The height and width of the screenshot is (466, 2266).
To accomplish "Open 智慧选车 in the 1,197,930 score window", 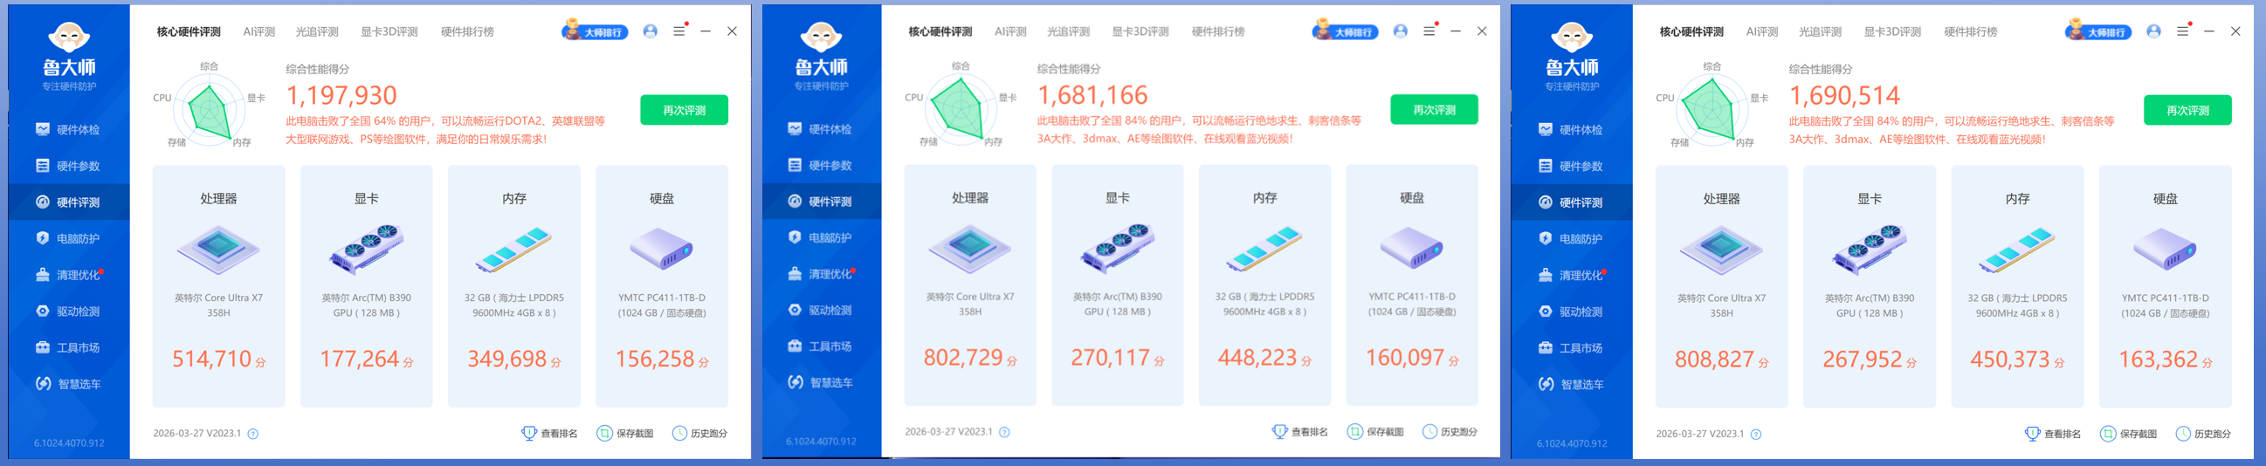I will [69, 383].
